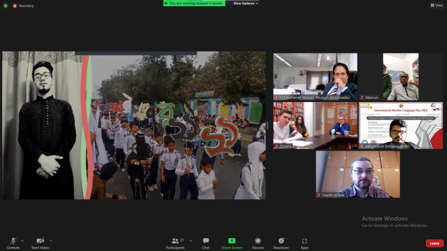Start recording with the Record button
This screenshot has width=447, height=251.
coord(258,242)
